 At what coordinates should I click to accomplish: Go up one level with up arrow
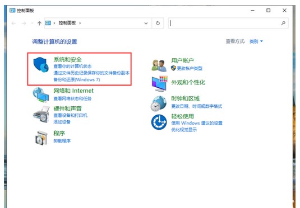tap(39, 23)
